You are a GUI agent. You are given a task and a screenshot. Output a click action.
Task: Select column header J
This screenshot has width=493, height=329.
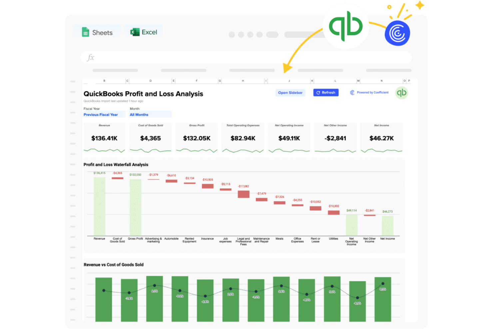(289, 81)
